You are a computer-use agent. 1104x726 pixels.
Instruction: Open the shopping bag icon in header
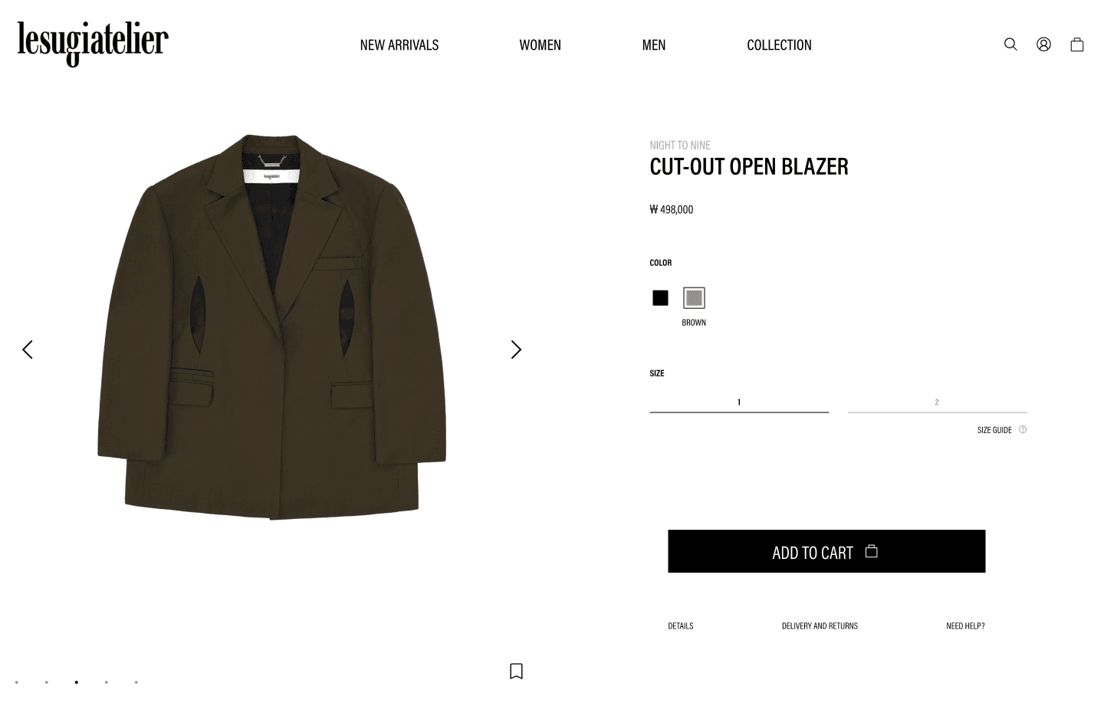point(1077,44)
